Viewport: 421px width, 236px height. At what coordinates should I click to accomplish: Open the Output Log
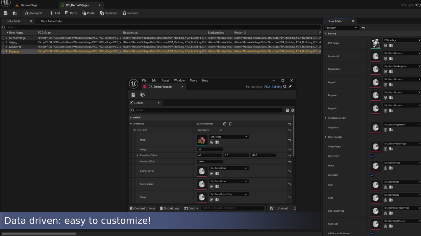point(169,208)
